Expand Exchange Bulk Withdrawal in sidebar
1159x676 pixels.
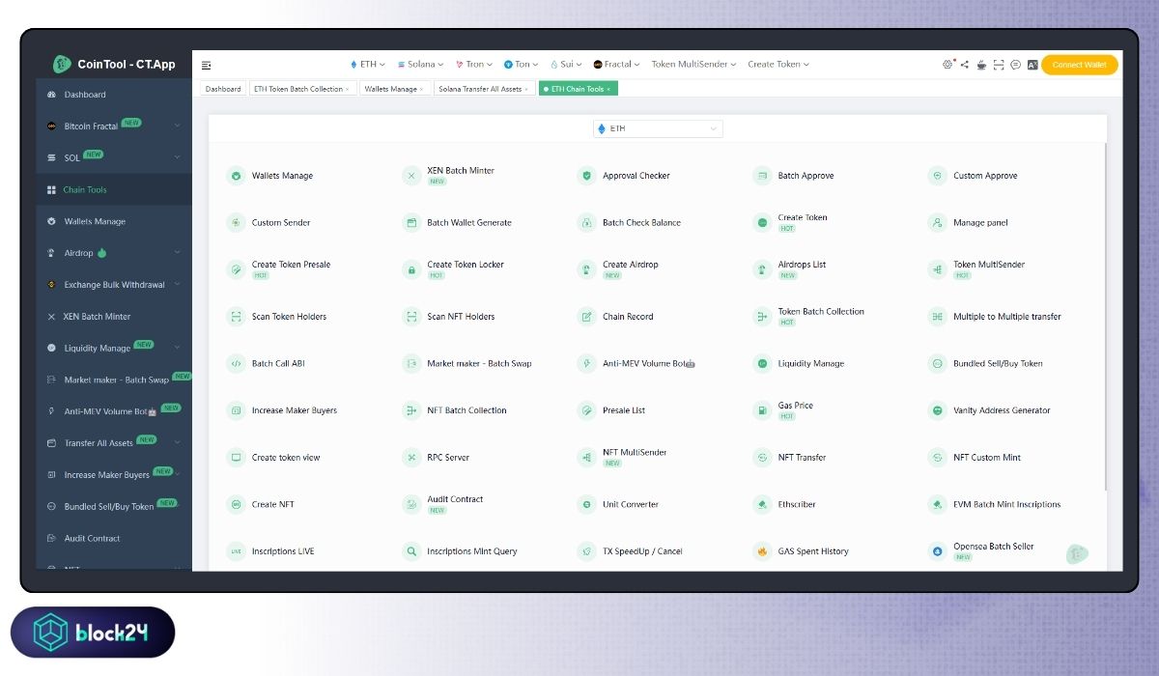click(x=114, y=285)
